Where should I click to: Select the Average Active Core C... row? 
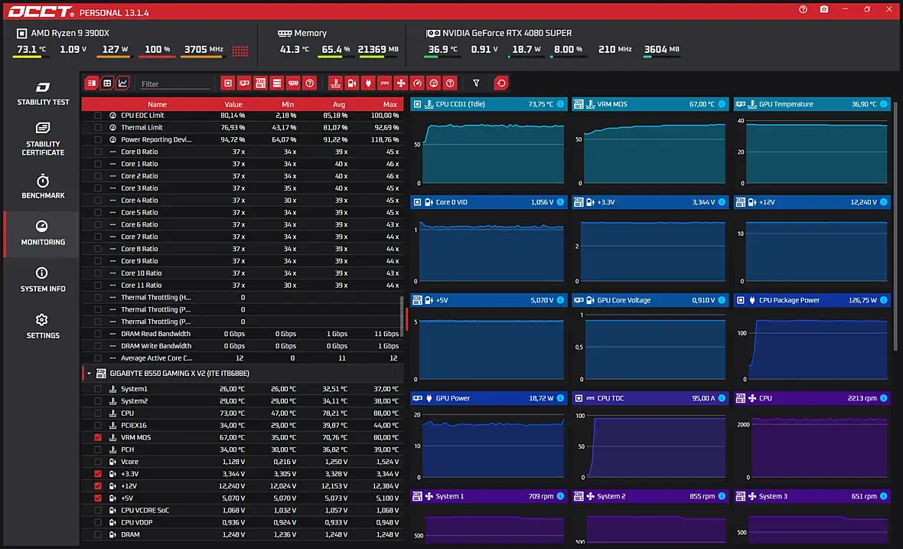coord(243,358)
